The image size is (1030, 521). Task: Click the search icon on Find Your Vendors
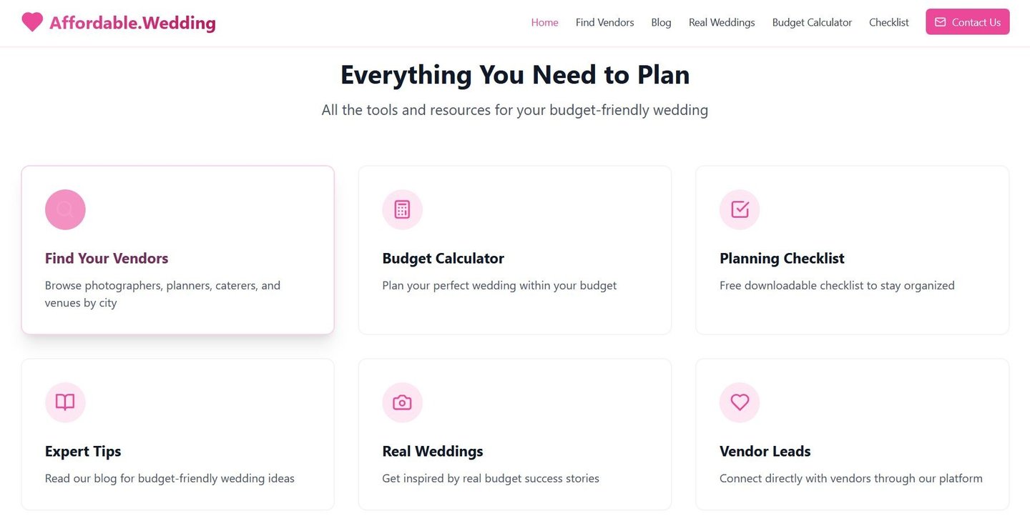click(x=65, y=209)
